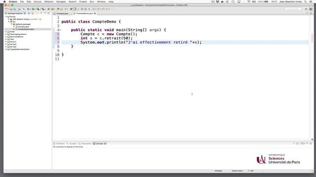Screen dimensions: 316x177
Task: Click the External Tools run icon
Action: pos(43,9)
